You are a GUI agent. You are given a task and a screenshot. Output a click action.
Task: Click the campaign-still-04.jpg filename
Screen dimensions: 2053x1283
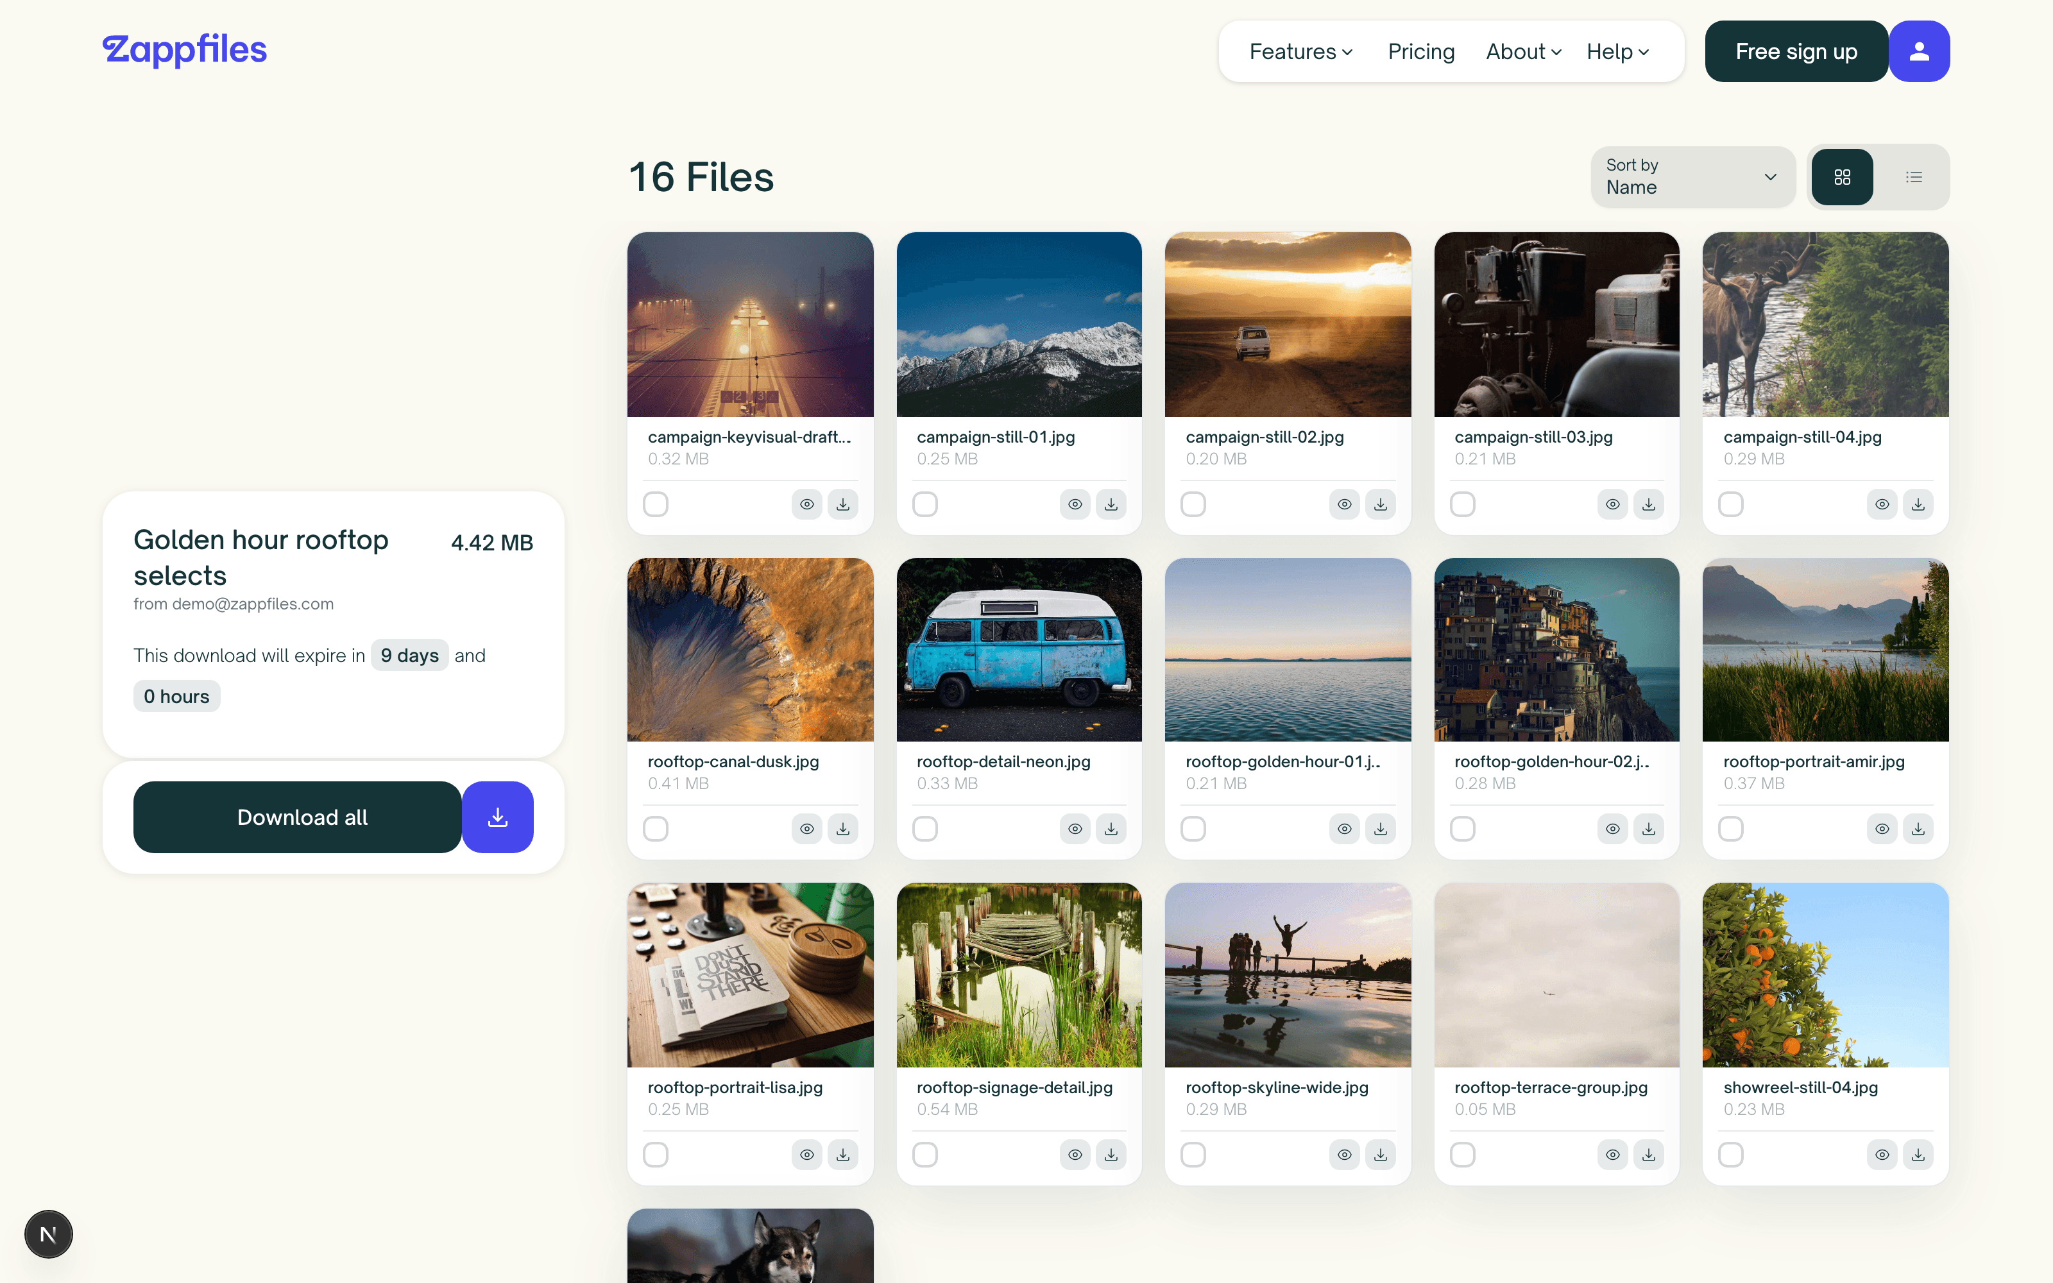click(x=1803, y=437)
